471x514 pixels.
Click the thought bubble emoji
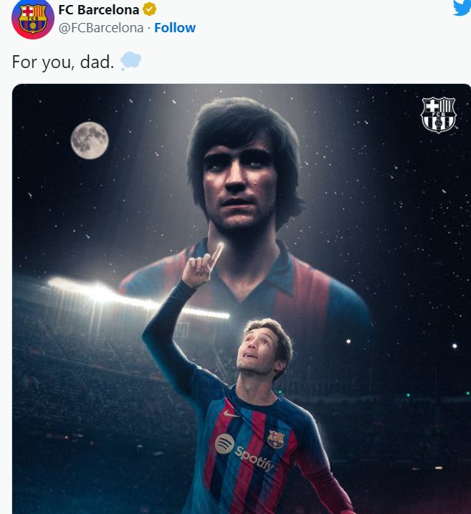pos(130,61)
